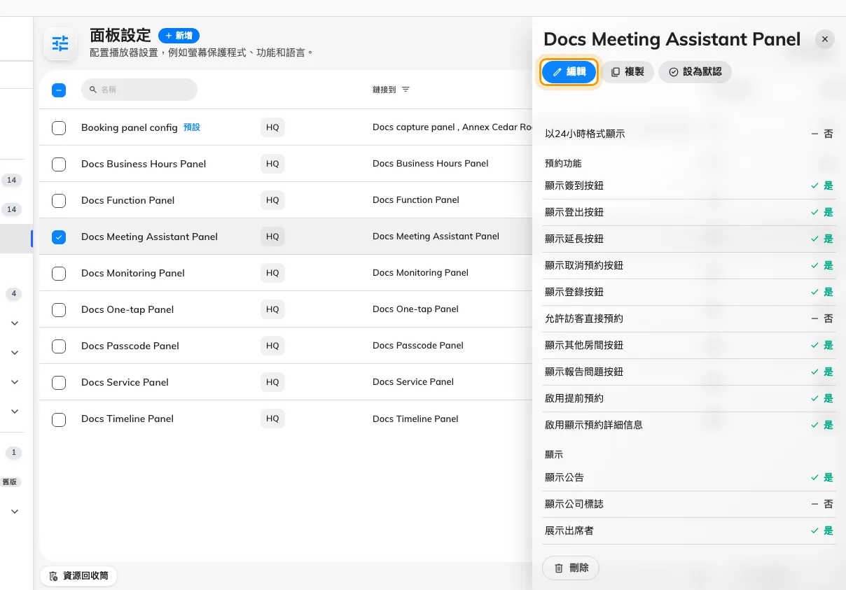Click the 允許訪客直接預約 setting row

point(689,318)
